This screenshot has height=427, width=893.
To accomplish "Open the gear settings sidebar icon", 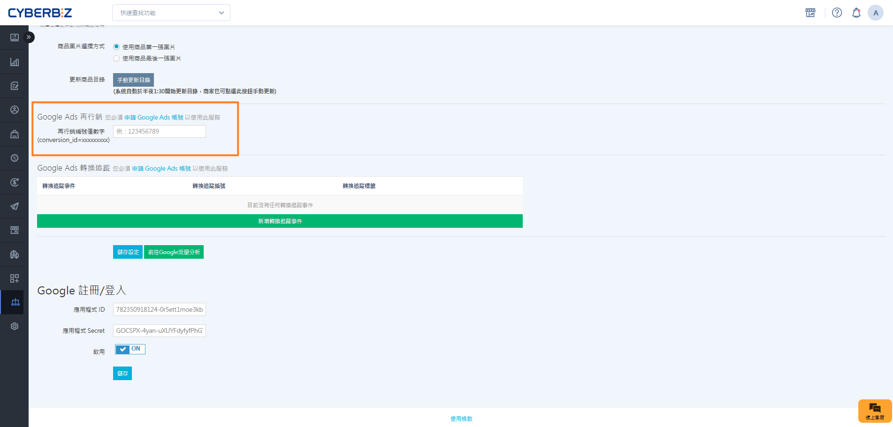I will 15,326.
